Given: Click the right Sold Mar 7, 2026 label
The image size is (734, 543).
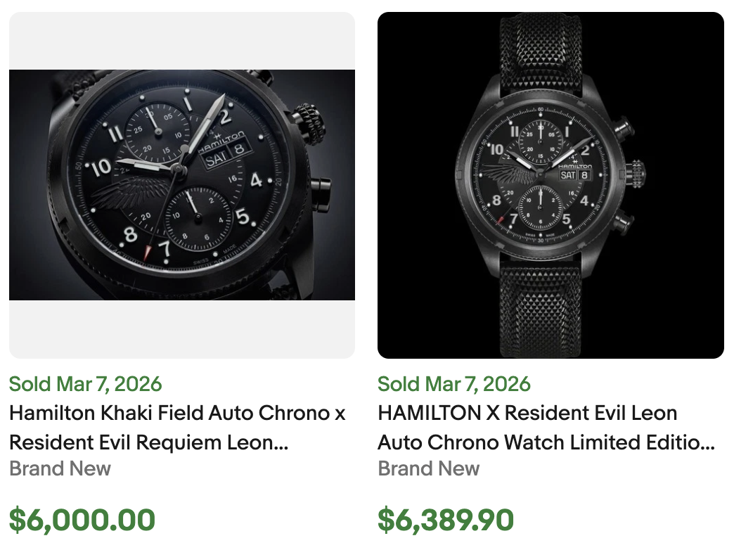Looking at the screenshot, I should [454, 384].
